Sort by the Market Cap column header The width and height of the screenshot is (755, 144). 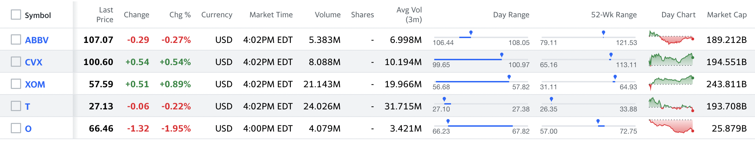click(x=727, y=15)
